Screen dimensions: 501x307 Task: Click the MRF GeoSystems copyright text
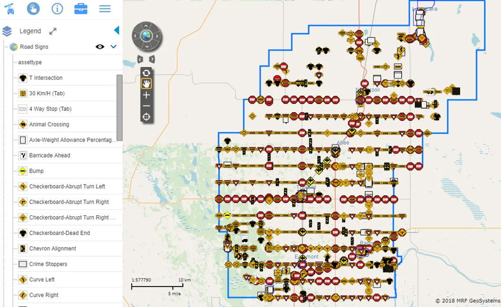[468, 301]
